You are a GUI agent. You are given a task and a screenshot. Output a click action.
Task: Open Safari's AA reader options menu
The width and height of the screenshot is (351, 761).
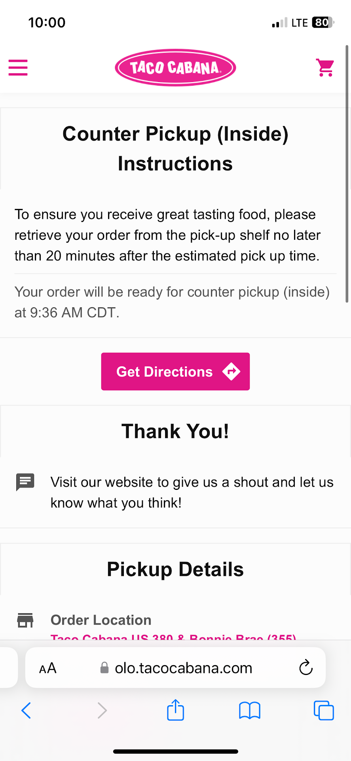[x=48, y=668]
